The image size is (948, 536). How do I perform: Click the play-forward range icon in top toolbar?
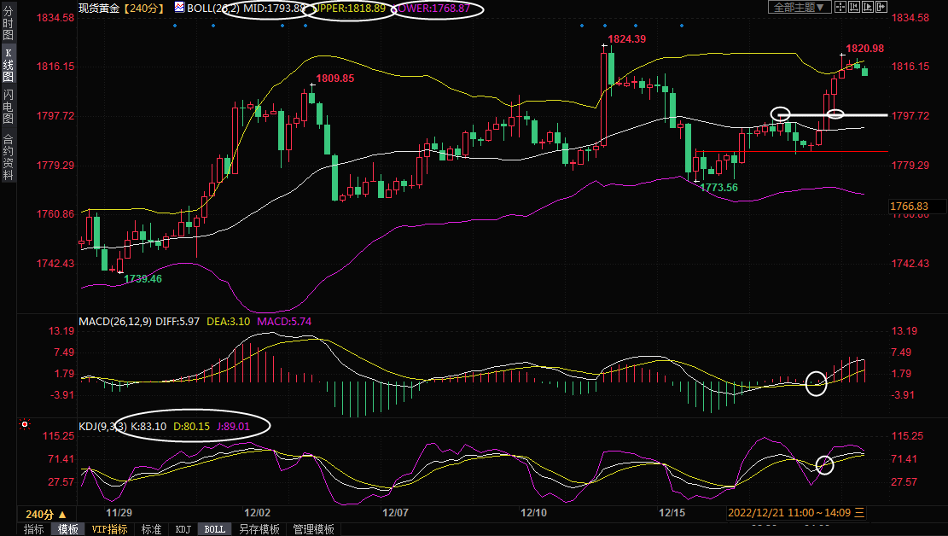(867, 7)
